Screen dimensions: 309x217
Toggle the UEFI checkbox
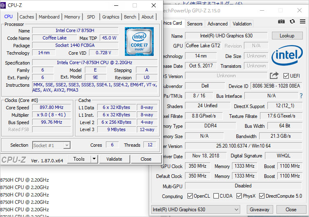tap(286, 76)
